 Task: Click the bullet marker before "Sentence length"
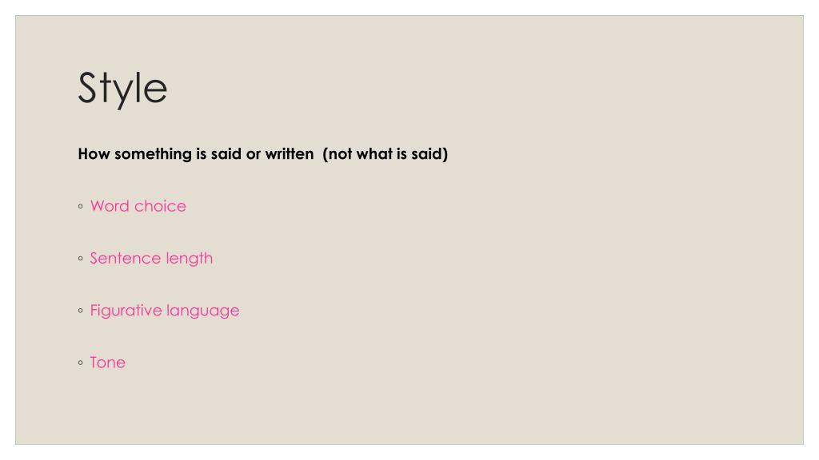(81, 259)
